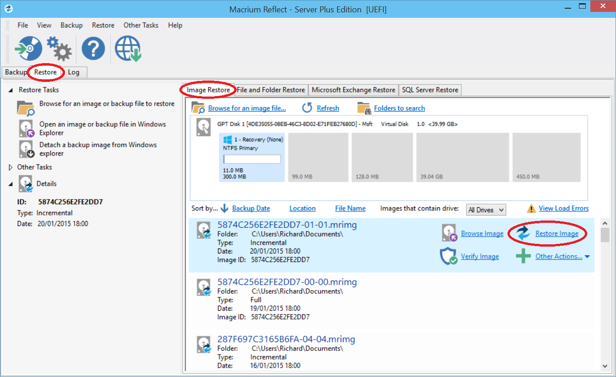616x377 pixels.
Task: Click the globe download update icon
Action: (128, 48)
